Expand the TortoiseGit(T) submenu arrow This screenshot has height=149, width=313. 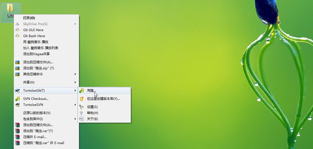pos(75,91)
